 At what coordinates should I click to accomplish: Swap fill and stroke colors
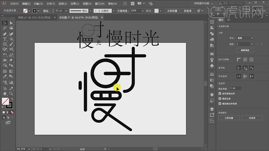click(x=12, y=99)
